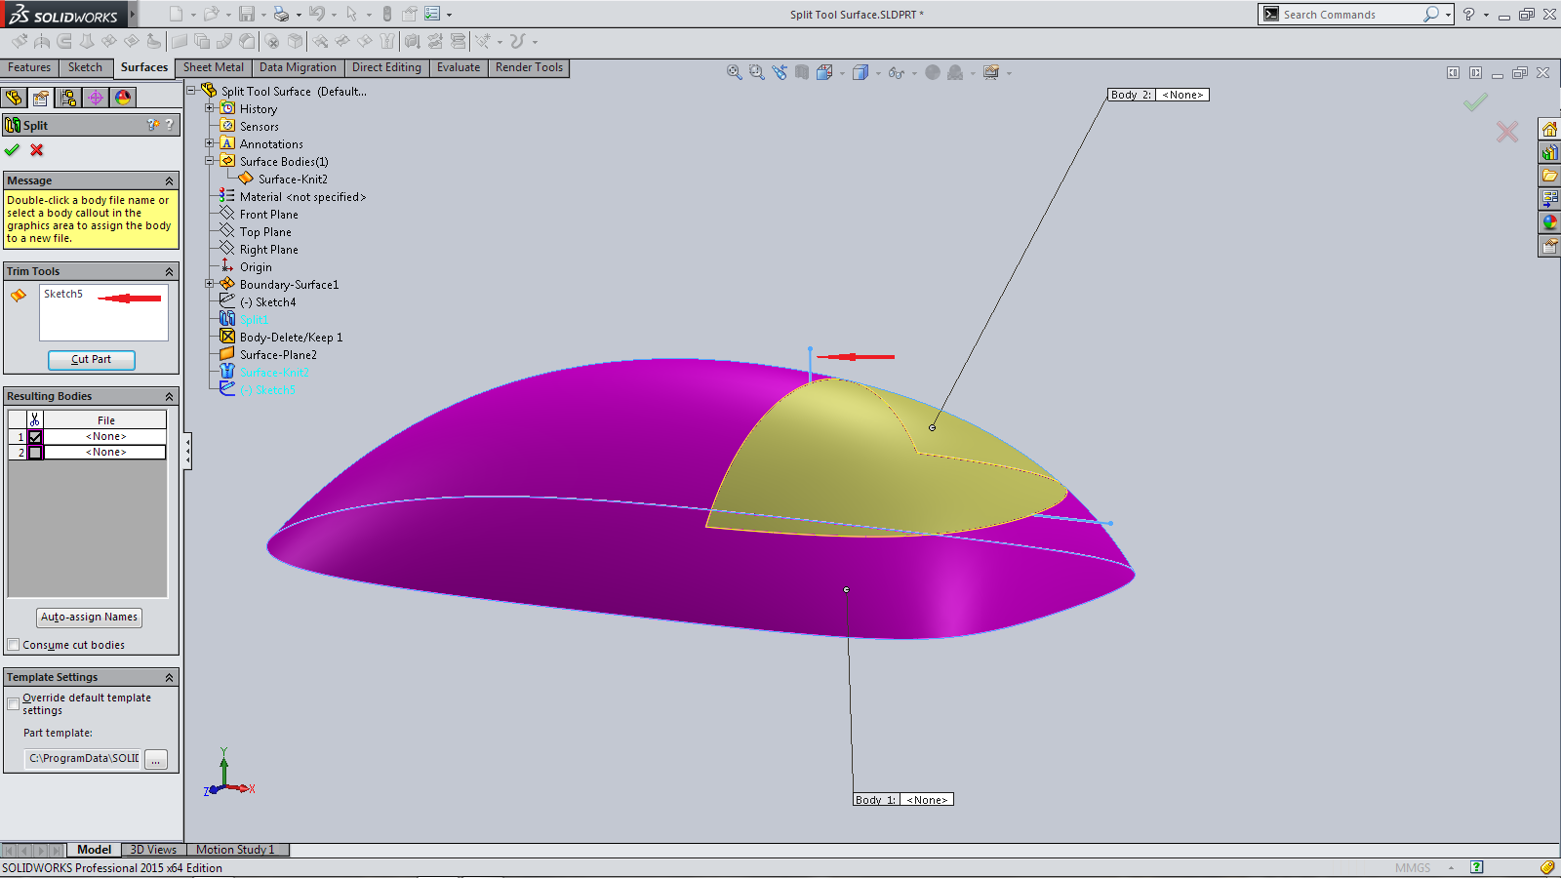Cancel the Split with red X
Viewport: 1561px width, 878px height.
click(x=37, y=150)
